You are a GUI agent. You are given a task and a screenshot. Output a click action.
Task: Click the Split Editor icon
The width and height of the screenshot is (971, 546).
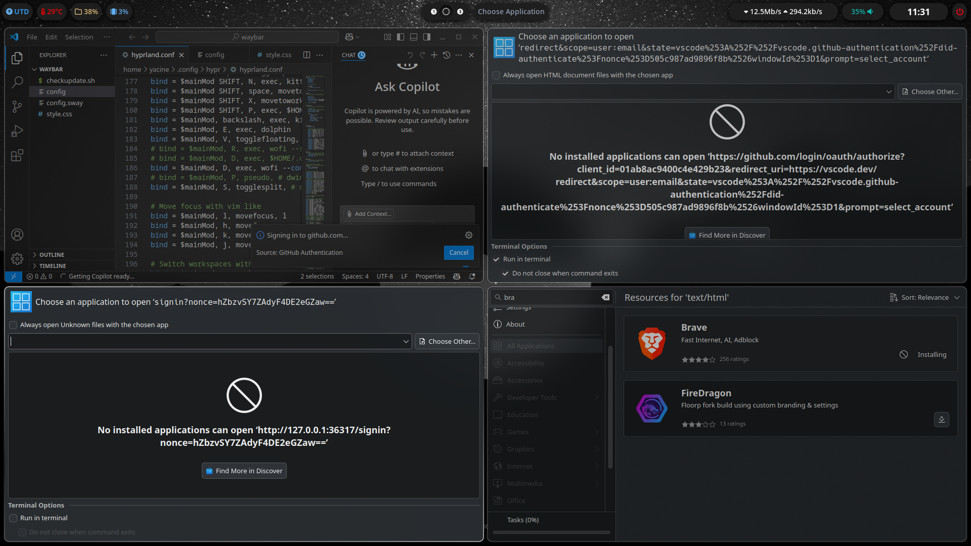pyautogui.click(x=306, y=55)
